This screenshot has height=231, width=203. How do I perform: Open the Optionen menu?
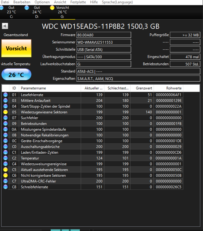[42, 2]
